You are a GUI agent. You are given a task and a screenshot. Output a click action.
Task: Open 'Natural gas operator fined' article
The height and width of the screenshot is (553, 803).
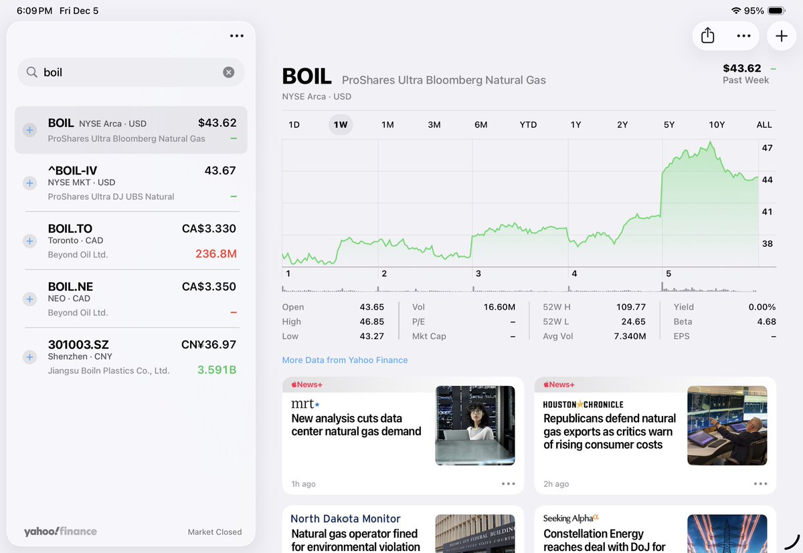[403, 530]
